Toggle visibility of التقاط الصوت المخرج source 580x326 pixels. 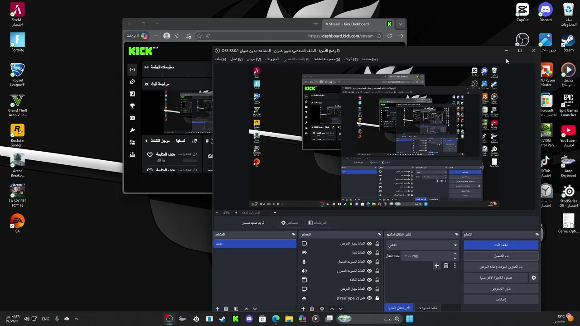[369, 271]
